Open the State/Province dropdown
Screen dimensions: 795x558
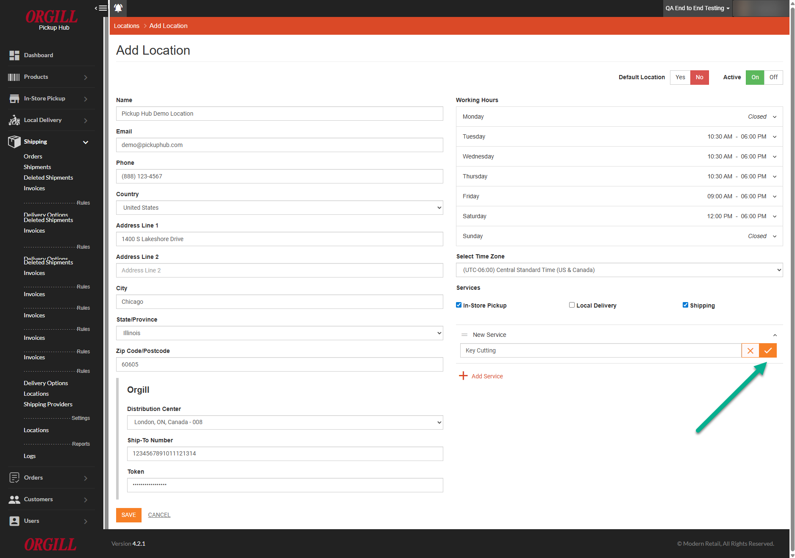tap(280, 333)
